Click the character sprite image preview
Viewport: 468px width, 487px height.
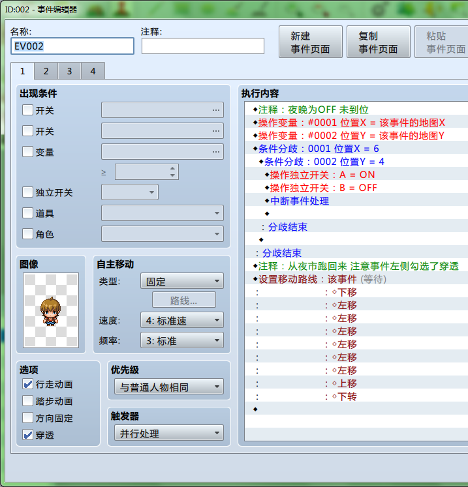pyautogui.click(x=51, y=310)
